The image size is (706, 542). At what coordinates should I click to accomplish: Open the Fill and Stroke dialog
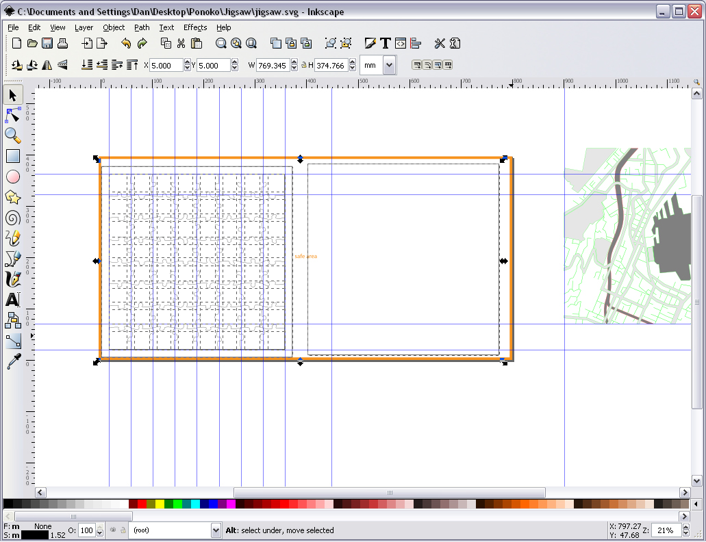click(x=370, y=42)
